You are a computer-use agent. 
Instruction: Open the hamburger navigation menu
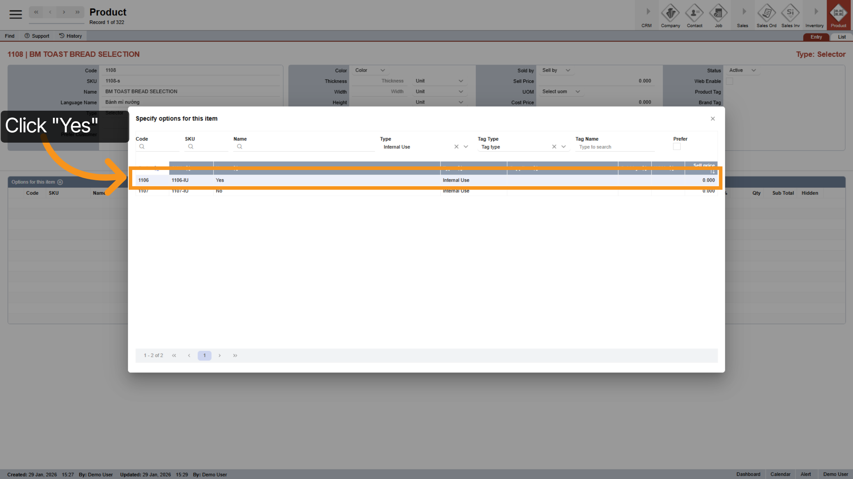(15, 14)
